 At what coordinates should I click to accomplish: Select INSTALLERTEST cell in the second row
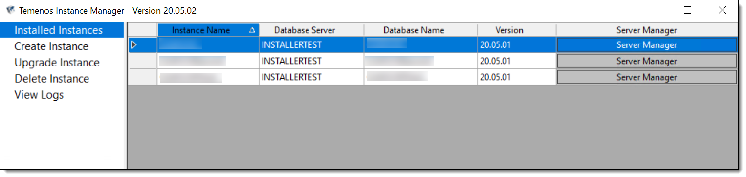(x=311, y=61)
